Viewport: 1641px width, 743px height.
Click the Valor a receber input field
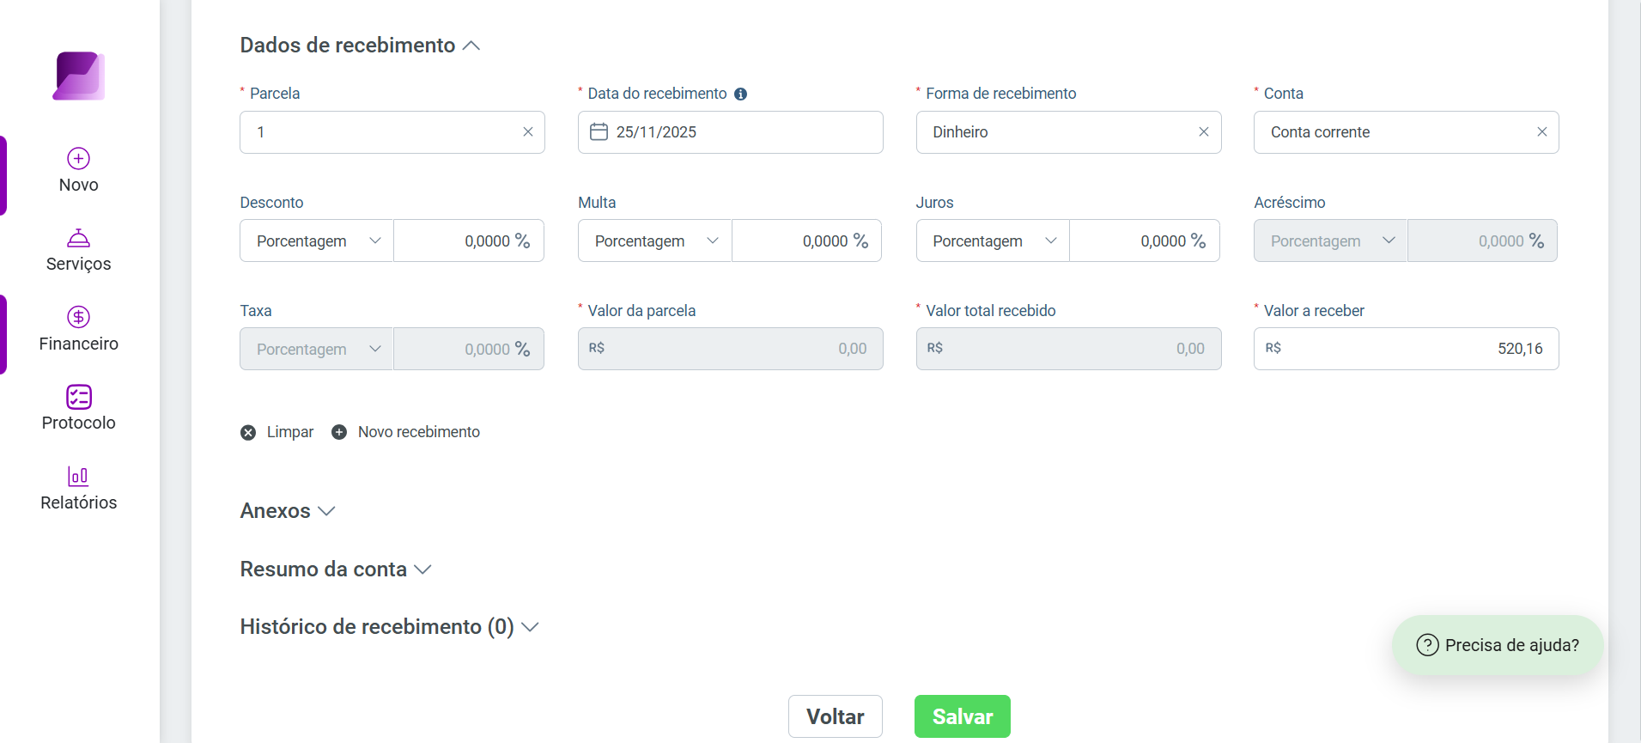pyautogui.click(x=1407, y=349)
